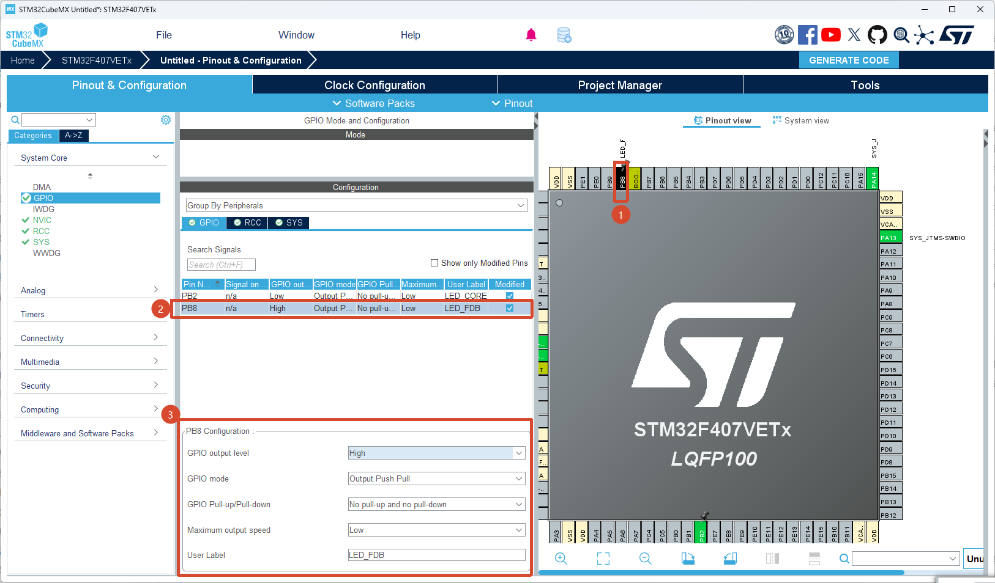
Task: Open the Software Packs menu
Action: (374, 103)
